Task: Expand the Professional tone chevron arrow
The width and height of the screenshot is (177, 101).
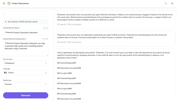Action: (x=46, y=63)
